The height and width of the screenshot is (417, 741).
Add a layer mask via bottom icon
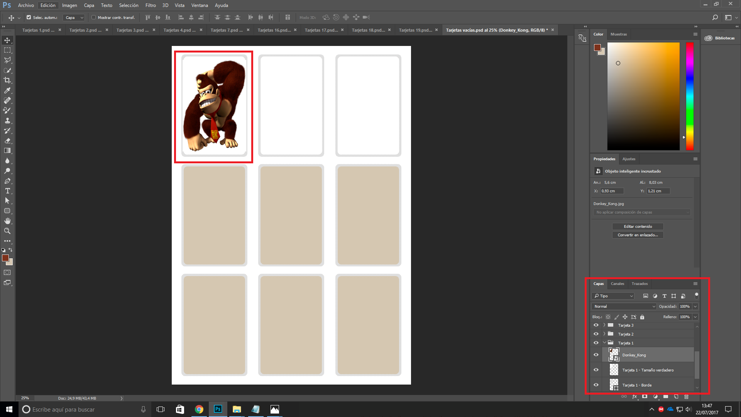pos(645,397)
